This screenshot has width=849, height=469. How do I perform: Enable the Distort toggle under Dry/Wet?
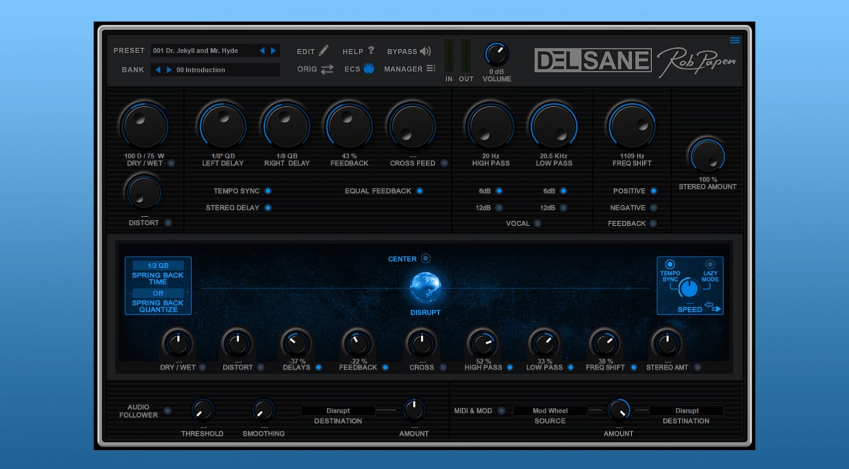pos(168,223)
